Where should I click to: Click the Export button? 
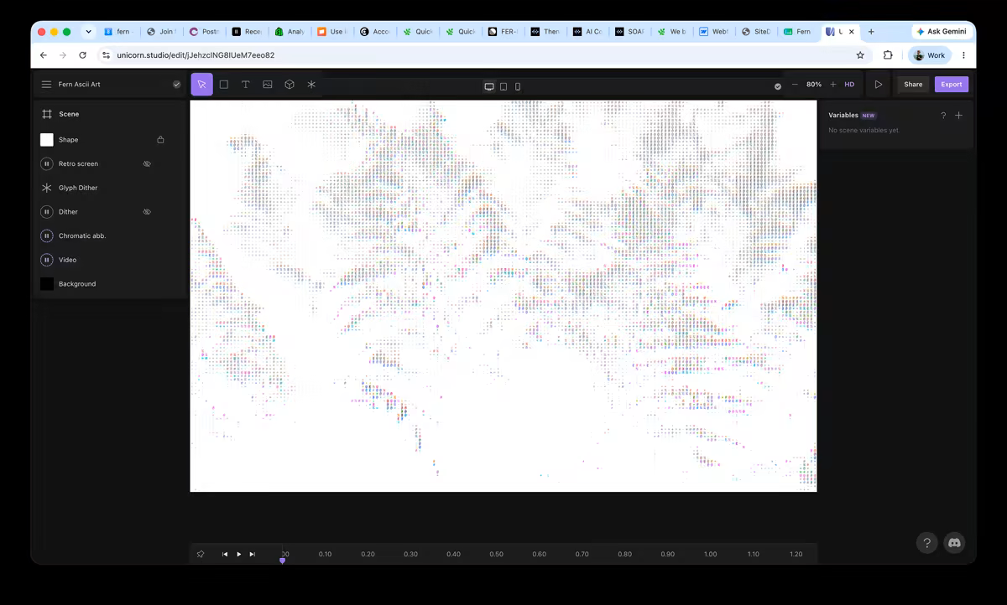point(952,85)
